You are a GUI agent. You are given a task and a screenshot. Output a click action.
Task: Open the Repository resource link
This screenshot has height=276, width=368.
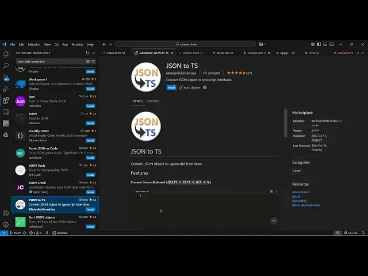click(x=299, y=201)
